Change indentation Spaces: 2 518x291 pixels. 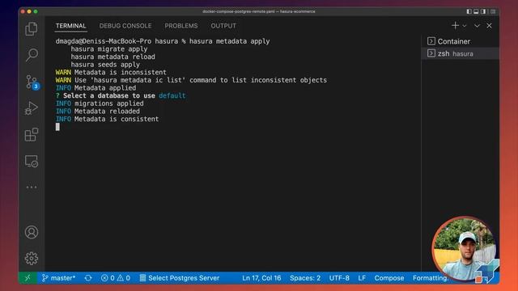[x=305, y=278]
